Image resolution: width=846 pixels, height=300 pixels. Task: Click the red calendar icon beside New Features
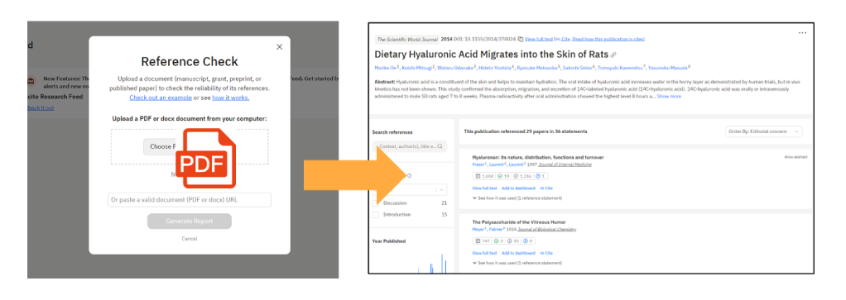(31, 81)
